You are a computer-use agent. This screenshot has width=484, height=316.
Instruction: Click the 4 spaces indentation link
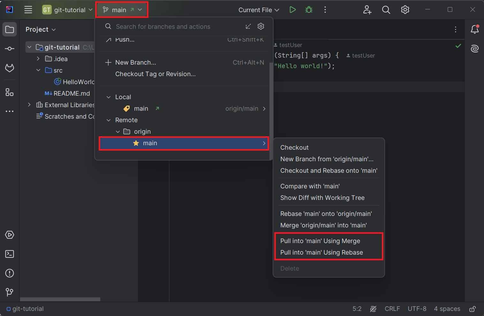click(447, 309)
